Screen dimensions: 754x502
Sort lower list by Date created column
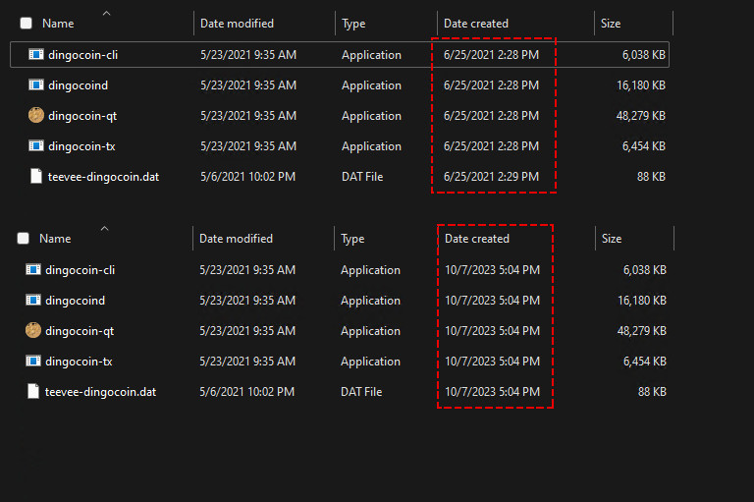coord(476,239)
